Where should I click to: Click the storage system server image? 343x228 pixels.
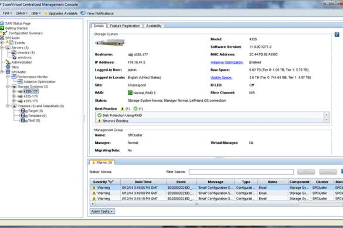point(110,42)
